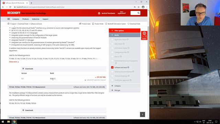This screenshot has height=124, width=220.
Task: Open the notification center icon in the tray
Action: 216,122
